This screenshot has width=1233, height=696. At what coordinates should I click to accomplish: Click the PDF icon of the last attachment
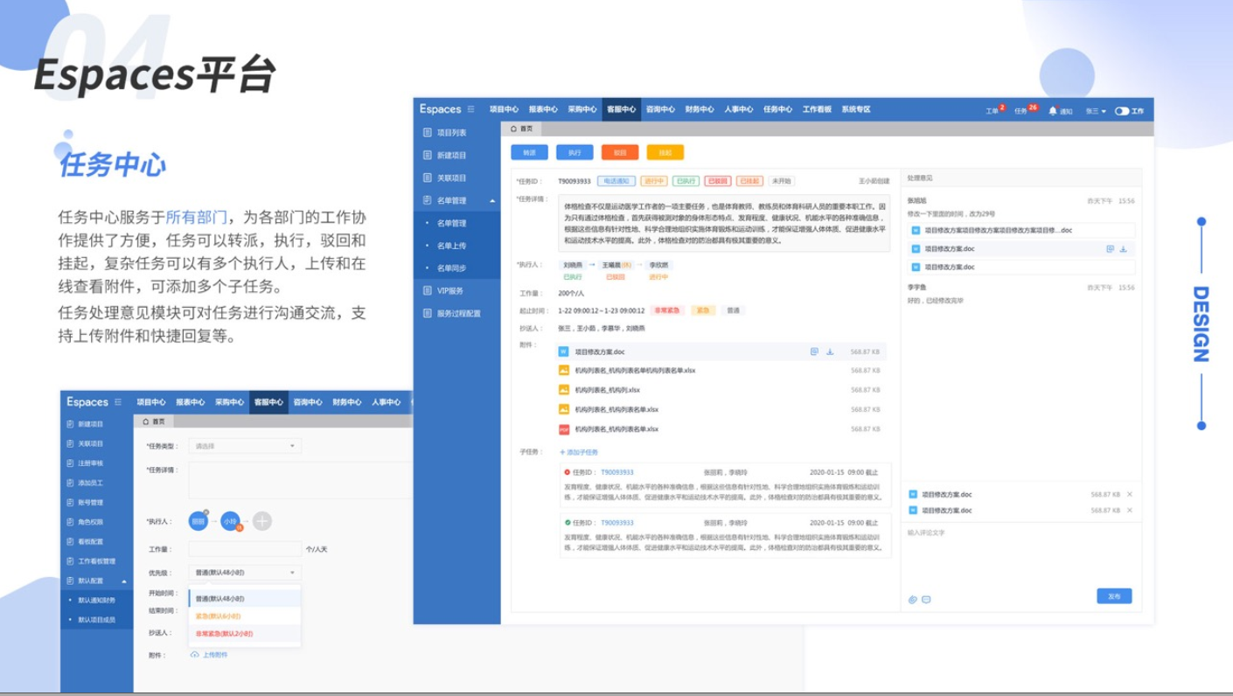pyautogui.click(x=564, y=429)
